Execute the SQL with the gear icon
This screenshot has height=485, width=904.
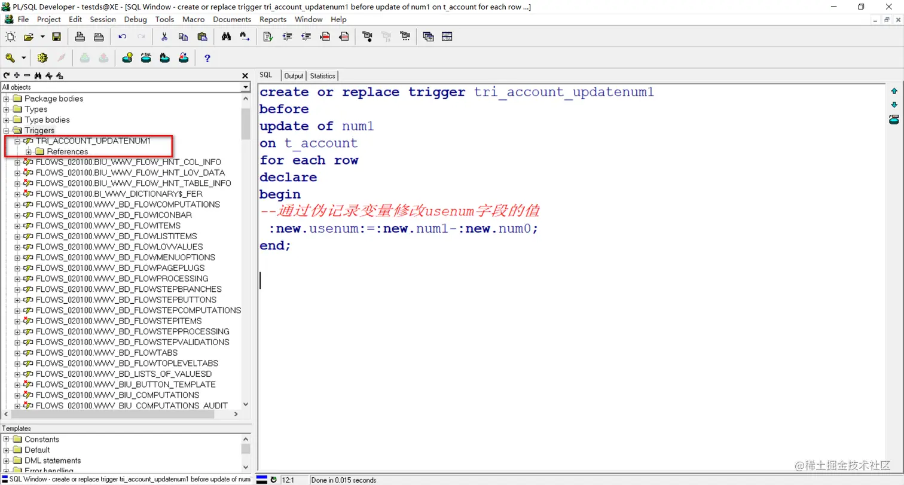42,58
